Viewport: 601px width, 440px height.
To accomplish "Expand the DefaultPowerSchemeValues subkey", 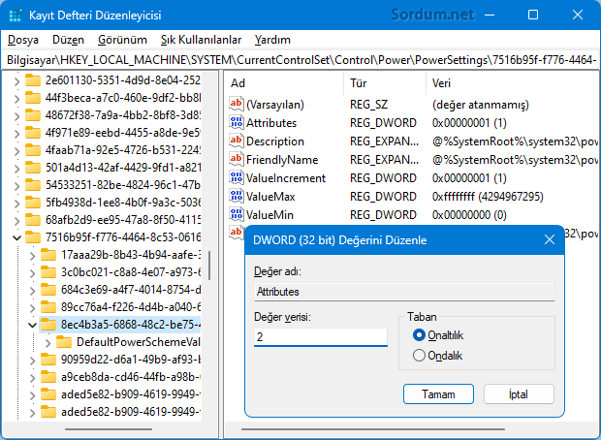I will [x=48, y=343].
